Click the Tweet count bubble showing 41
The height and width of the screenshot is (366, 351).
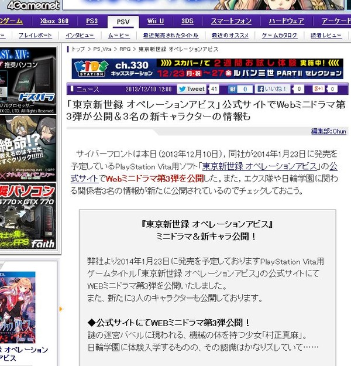[x=214, y=89]
